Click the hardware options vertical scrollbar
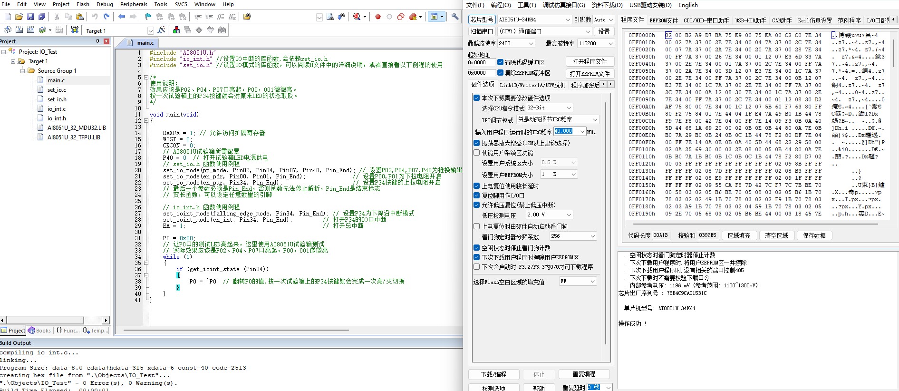The height and width of the screenshot is (391, 899). (605, 224)
